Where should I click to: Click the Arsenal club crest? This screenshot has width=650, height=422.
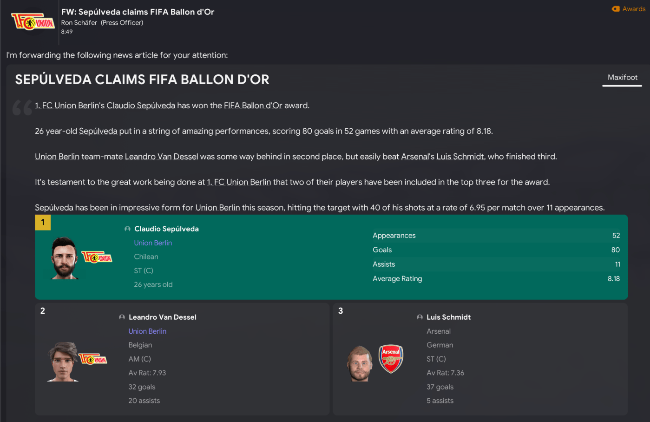(391, 359)
